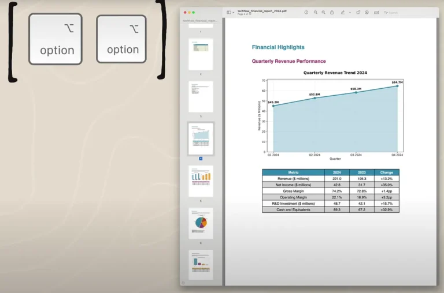Click the Quarterly Revenue Trend 2024 chart title
The width and height of the screenshot is (444, 293).
[x=335, y=73]
